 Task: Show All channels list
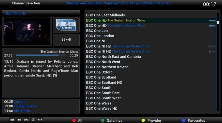pos(80,121)
